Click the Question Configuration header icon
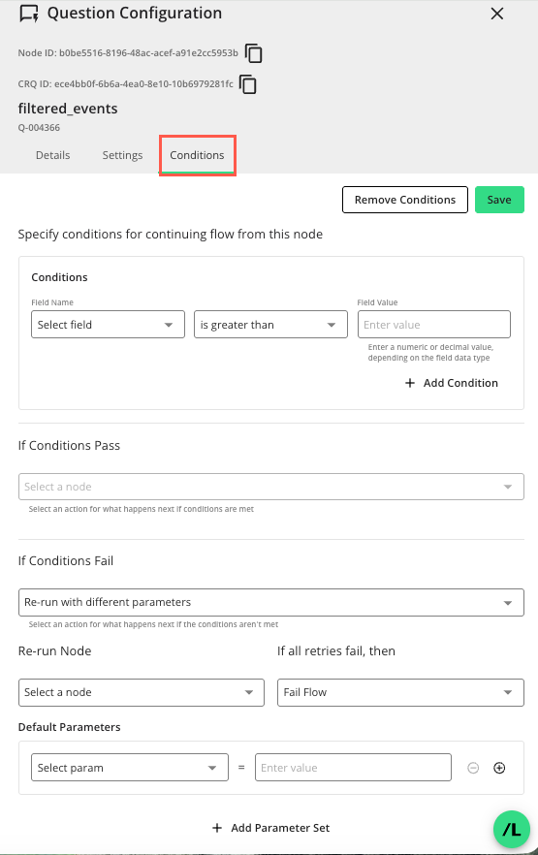Screen dimensions: 538x855 tap(29, 14)
